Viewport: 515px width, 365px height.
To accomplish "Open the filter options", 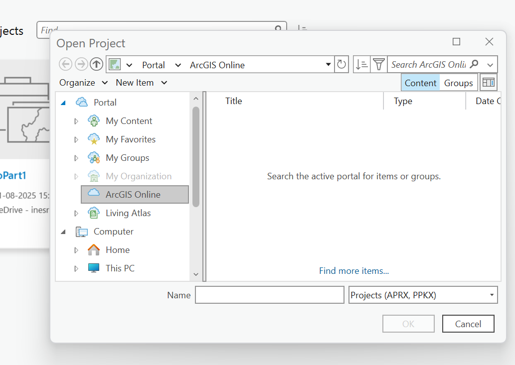I will 379,64.
